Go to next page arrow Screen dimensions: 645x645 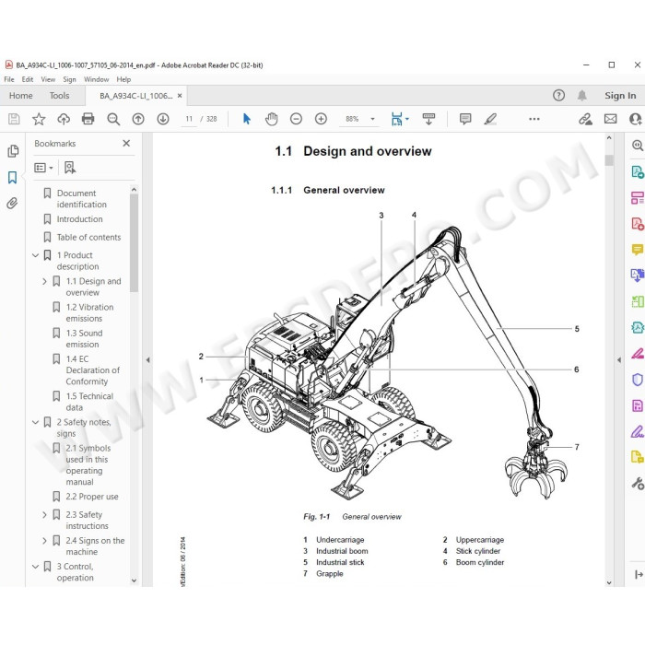click(x=163, y=119)
